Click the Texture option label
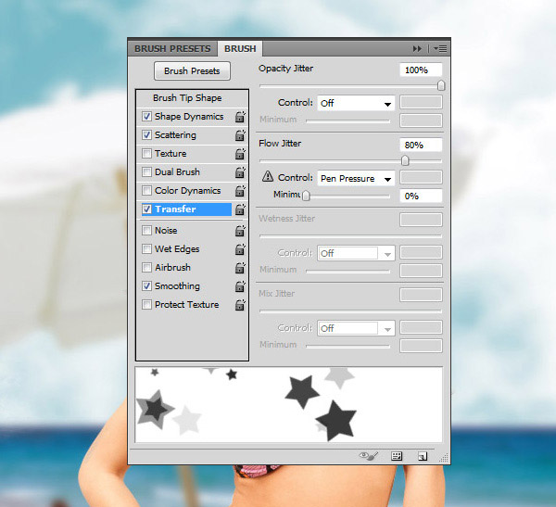Viewport: 556px width, 507px height. pyautogui.click(x=171, y=153)
